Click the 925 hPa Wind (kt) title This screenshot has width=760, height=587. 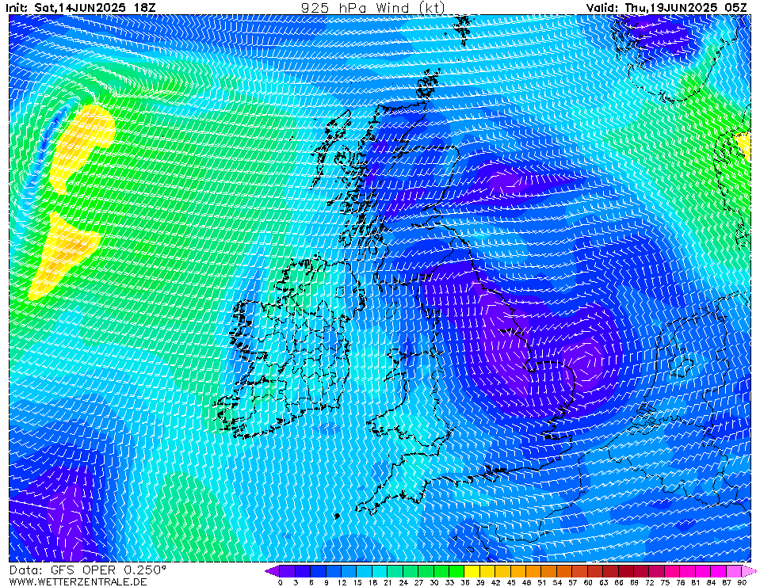(372, 7)
